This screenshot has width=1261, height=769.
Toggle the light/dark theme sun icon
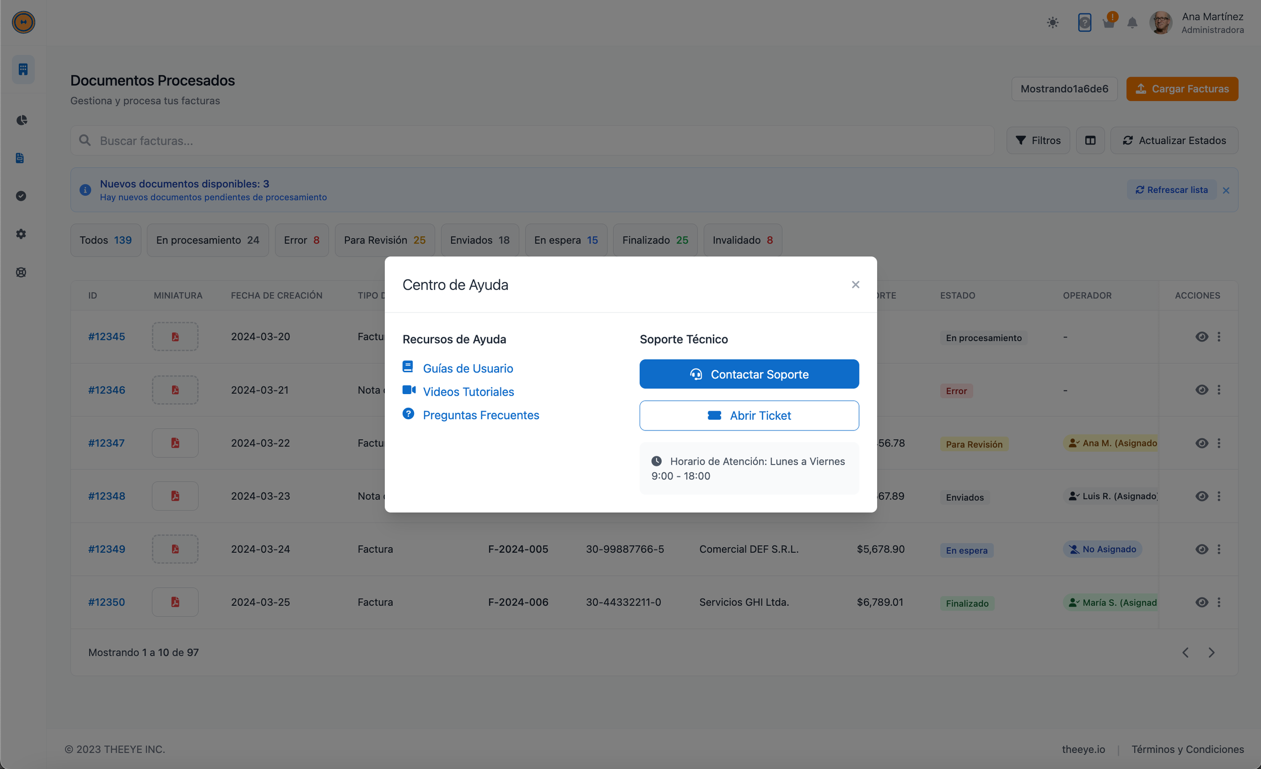pyautogui.click(x=1052, y=23)
